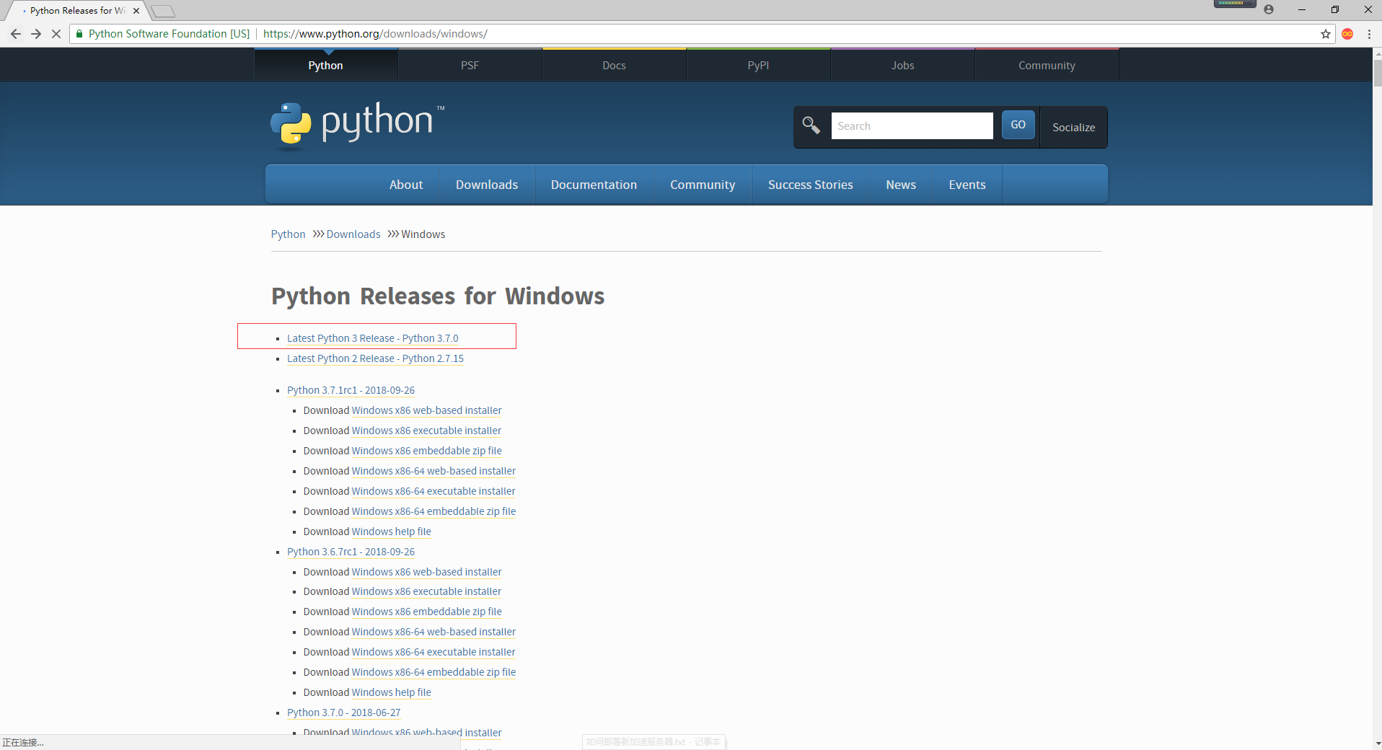Click the magnifier search icon
The height and width of the screenshot is (750, 1382).
coord(811,125)
